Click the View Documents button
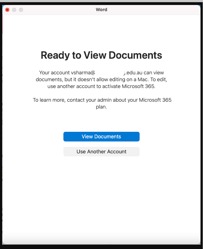The width and height of the screenshot is (203, 249). tap(101, 136)
